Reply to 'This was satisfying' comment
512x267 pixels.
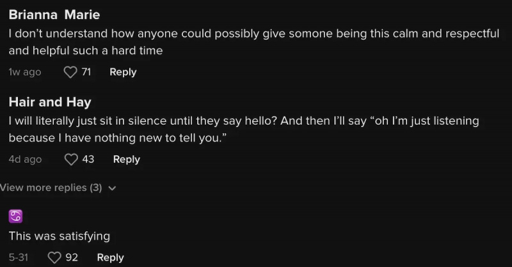coord(110,257)
